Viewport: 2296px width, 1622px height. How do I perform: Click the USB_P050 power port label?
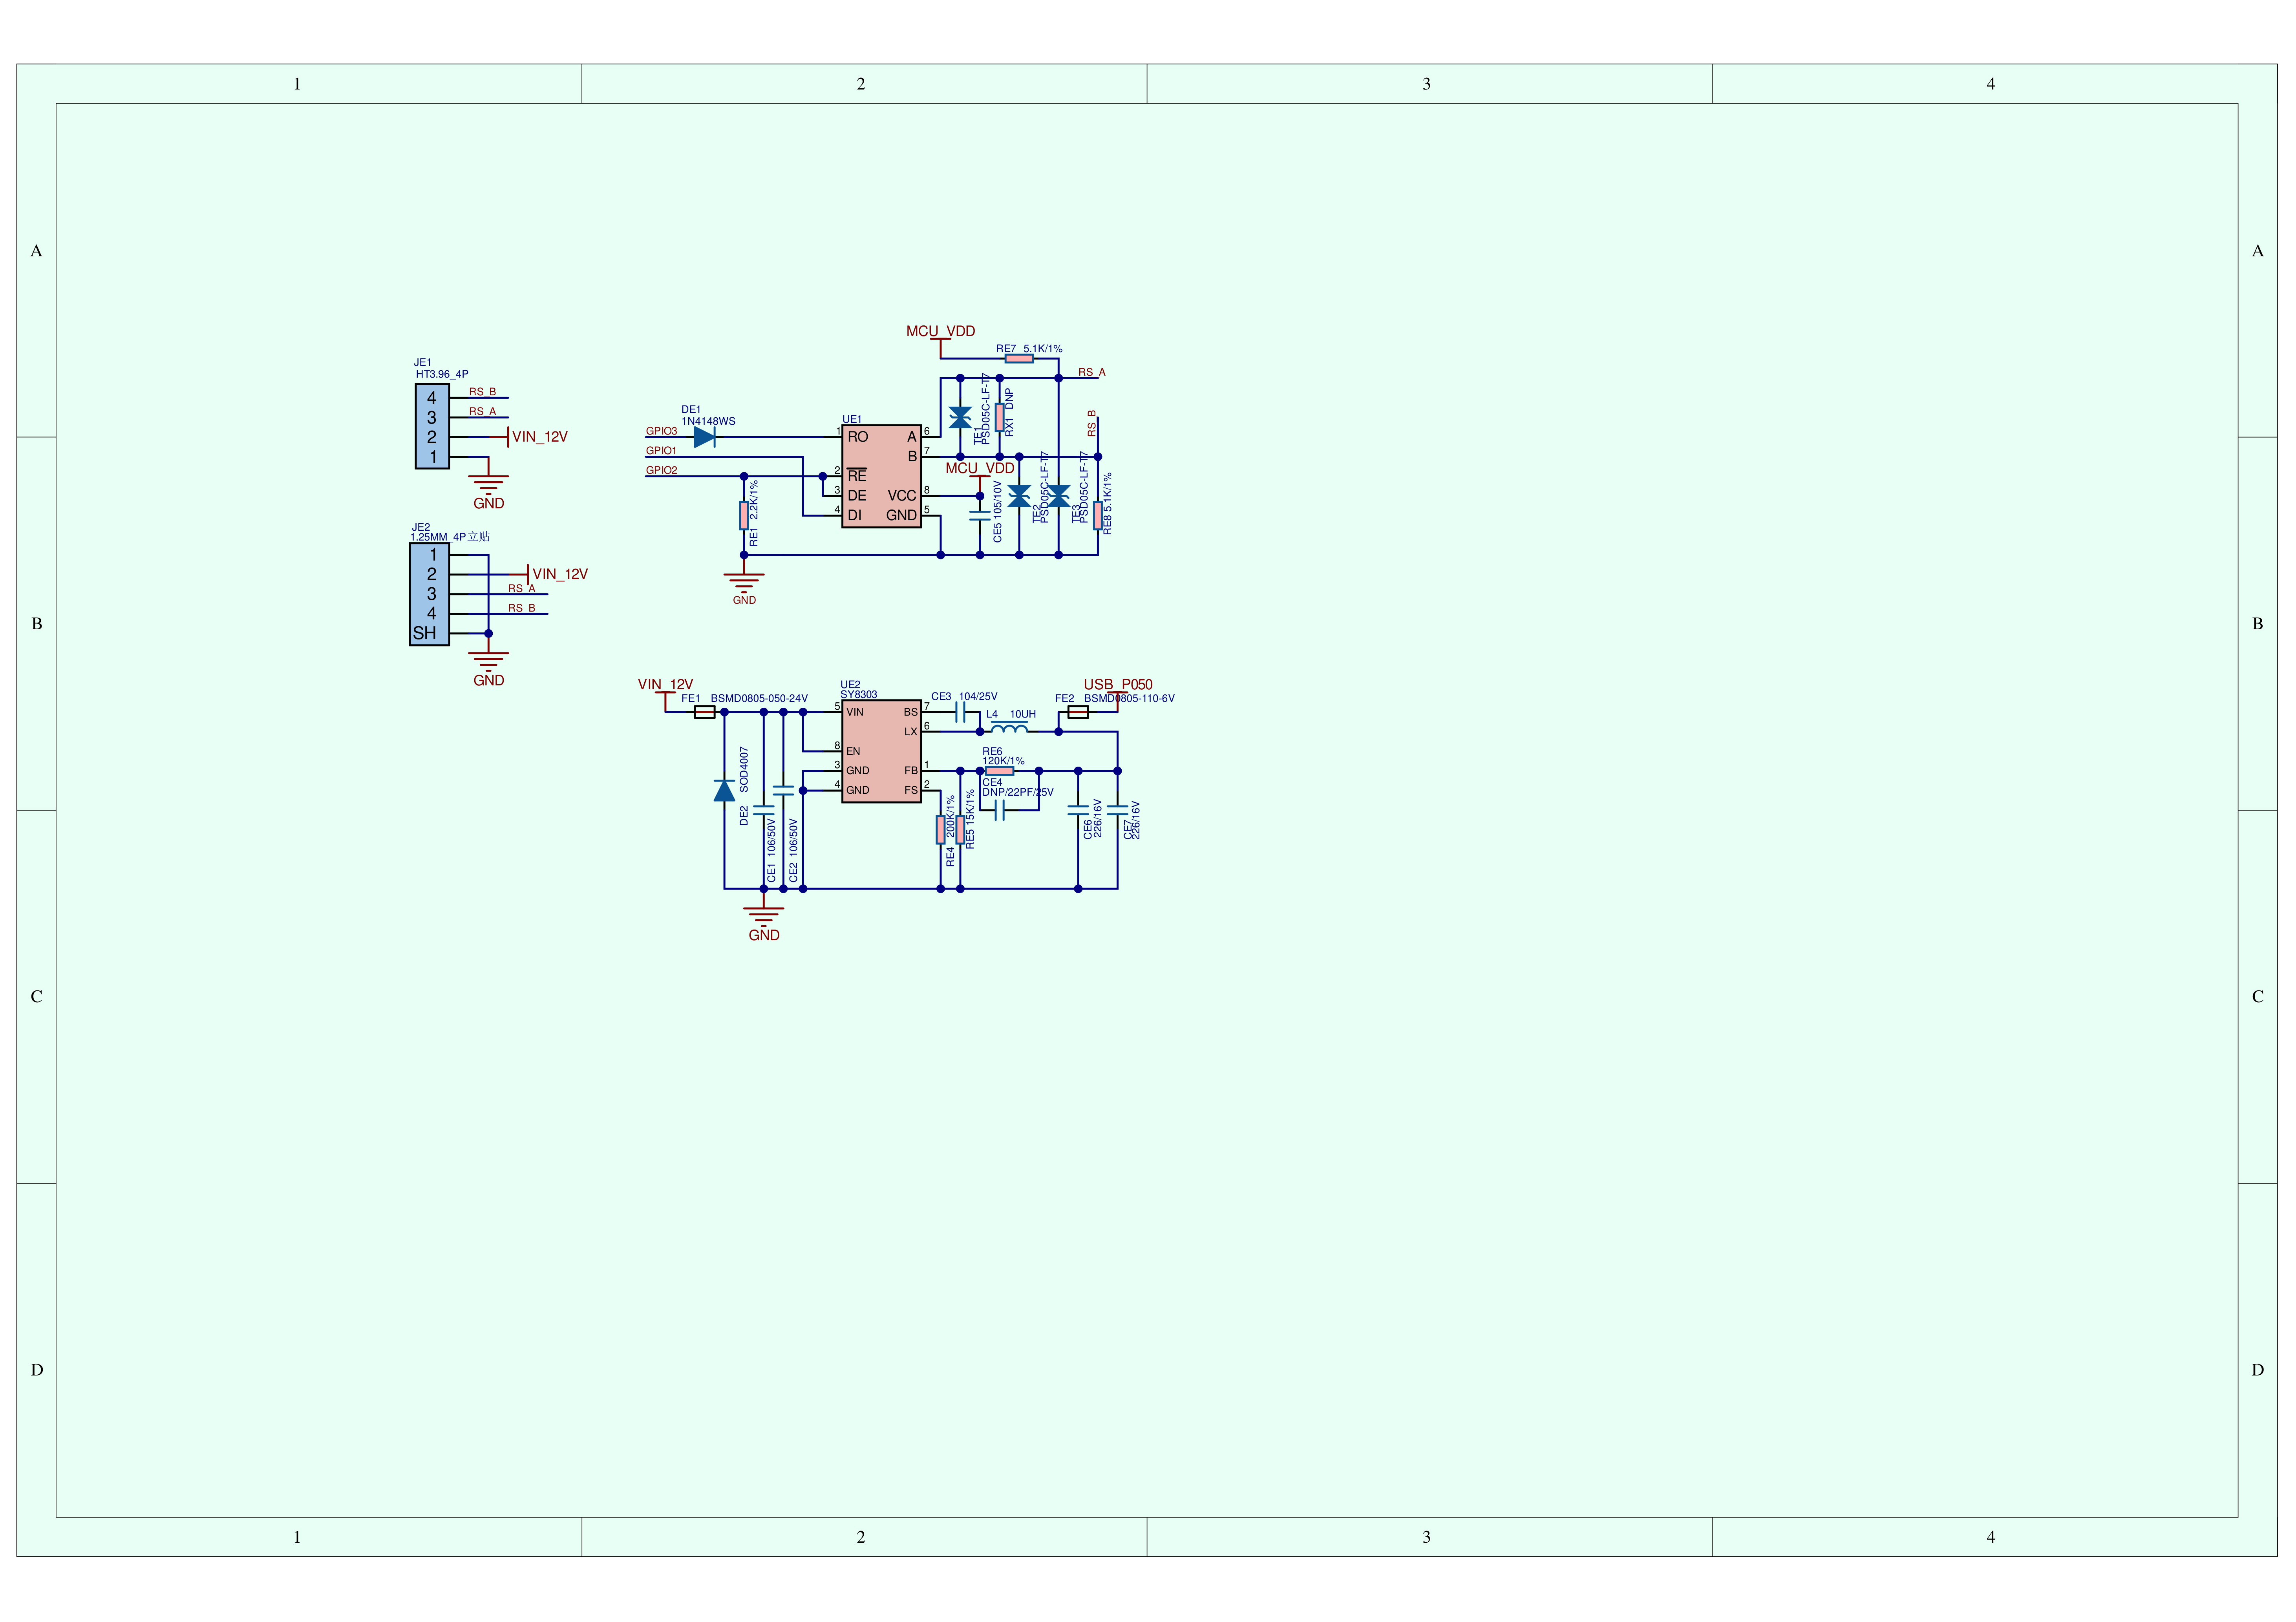(1118, 685)
